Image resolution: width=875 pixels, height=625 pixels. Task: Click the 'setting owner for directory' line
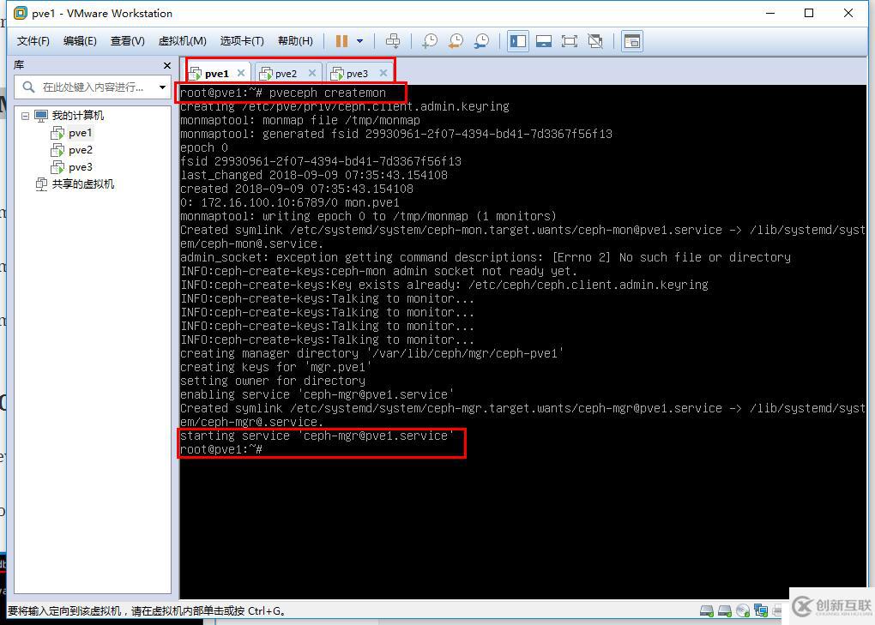[272, 381]
